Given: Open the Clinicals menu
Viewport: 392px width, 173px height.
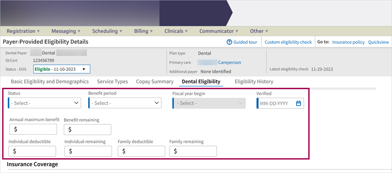Looking at the screenshot, I should [x=176, y=31].
